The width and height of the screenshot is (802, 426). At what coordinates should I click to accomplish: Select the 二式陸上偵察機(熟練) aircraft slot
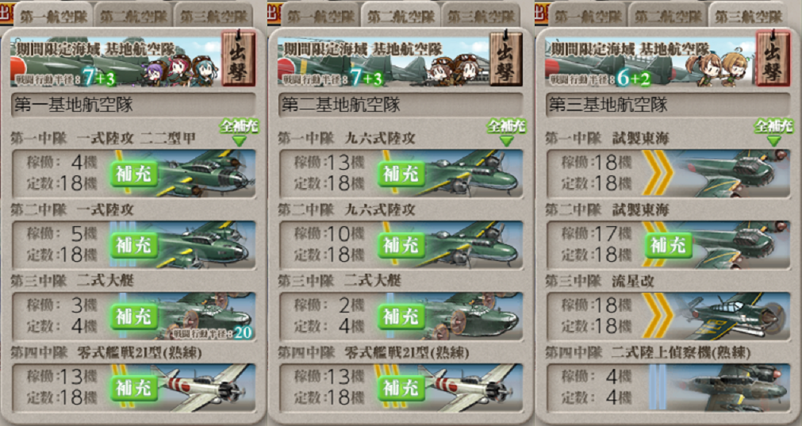pos(669,387)
